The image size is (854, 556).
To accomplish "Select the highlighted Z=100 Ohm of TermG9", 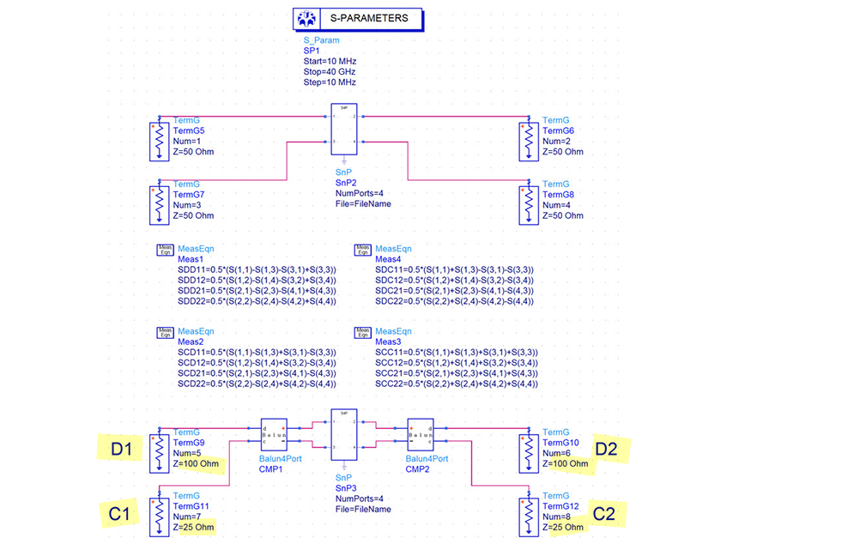I will [197, 464].
